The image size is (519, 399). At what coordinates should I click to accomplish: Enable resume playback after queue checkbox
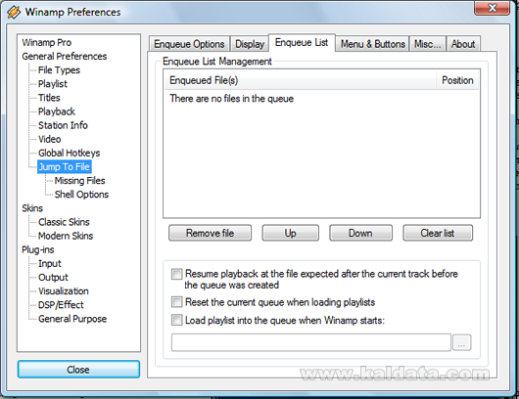pyautogui.click(x=176, y=274)
